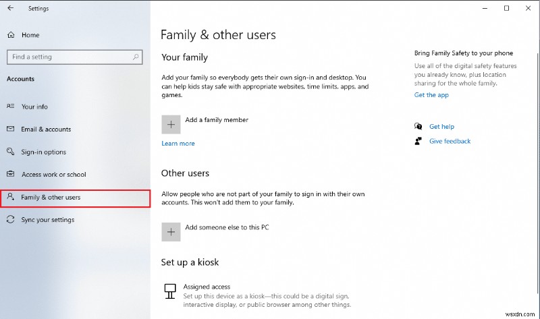
Task: Click the Access work or school briefcase icon
Action: [x=10, y=175]
